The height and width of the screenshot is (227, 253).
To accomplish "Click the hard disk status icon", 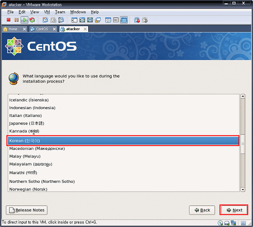I will (x=227, y=223).
